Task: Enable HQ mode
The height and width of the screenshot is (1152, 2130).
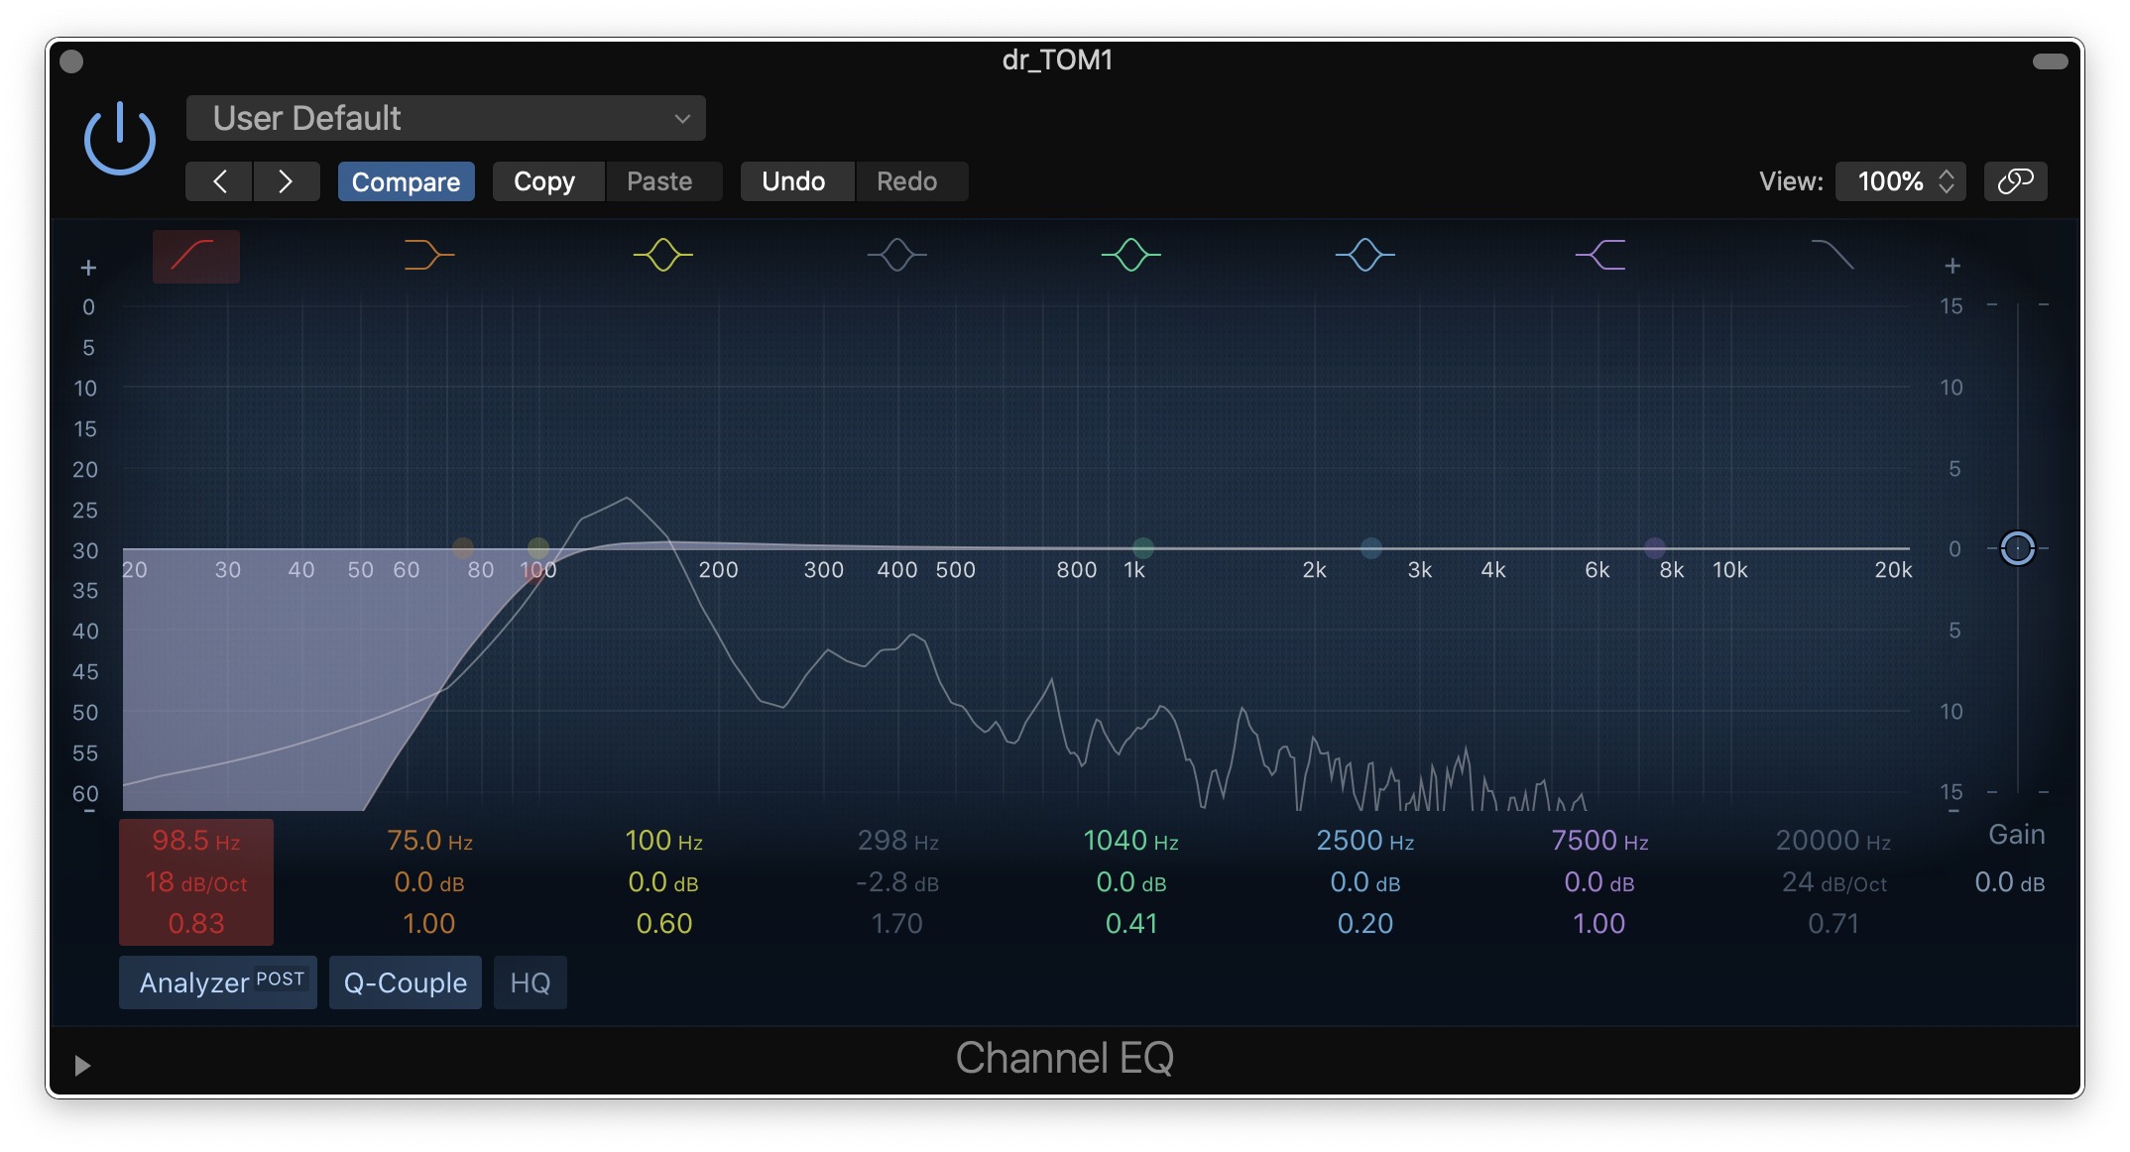Action: 530,982
